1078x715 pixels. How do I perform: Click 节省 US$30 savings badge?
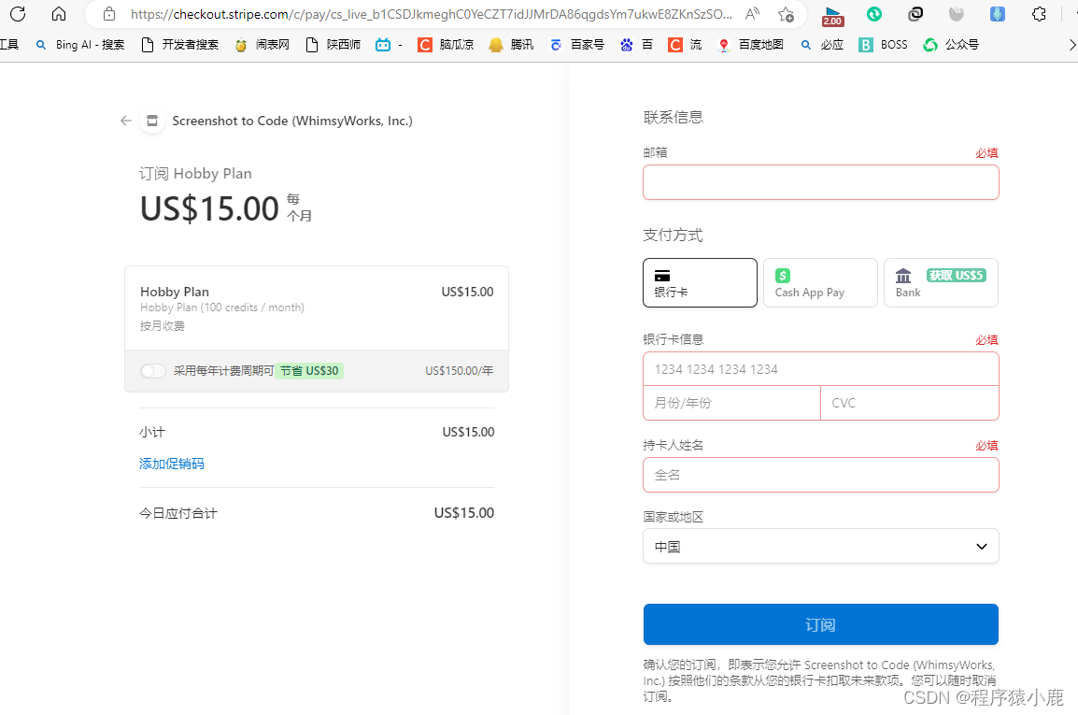point(309,371)
